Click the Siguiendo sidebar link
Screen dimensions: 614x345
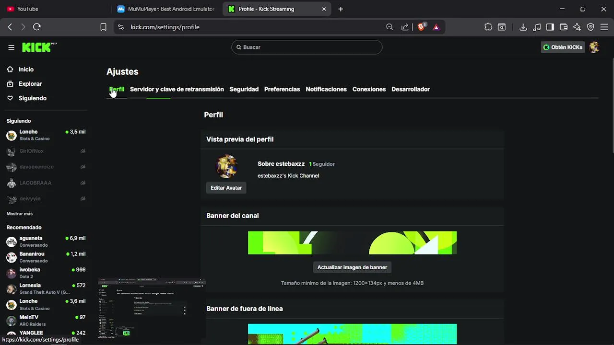33,98
